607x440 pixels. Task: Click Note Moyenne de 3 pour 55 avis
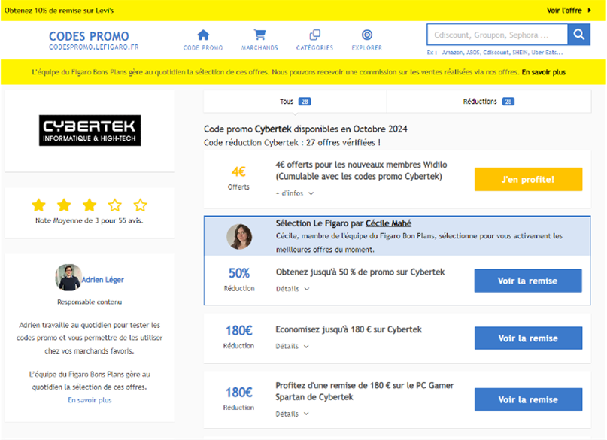(90, 220)
